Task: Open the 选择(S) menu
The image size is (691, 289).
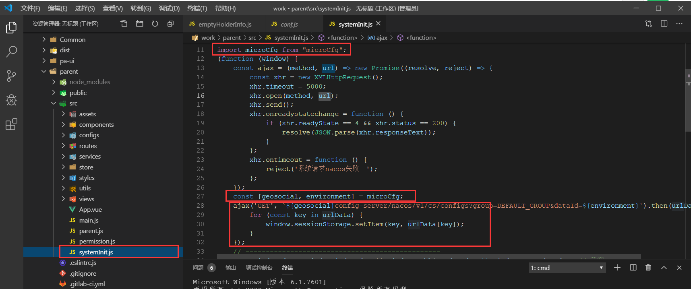Action: coord(85,8)
